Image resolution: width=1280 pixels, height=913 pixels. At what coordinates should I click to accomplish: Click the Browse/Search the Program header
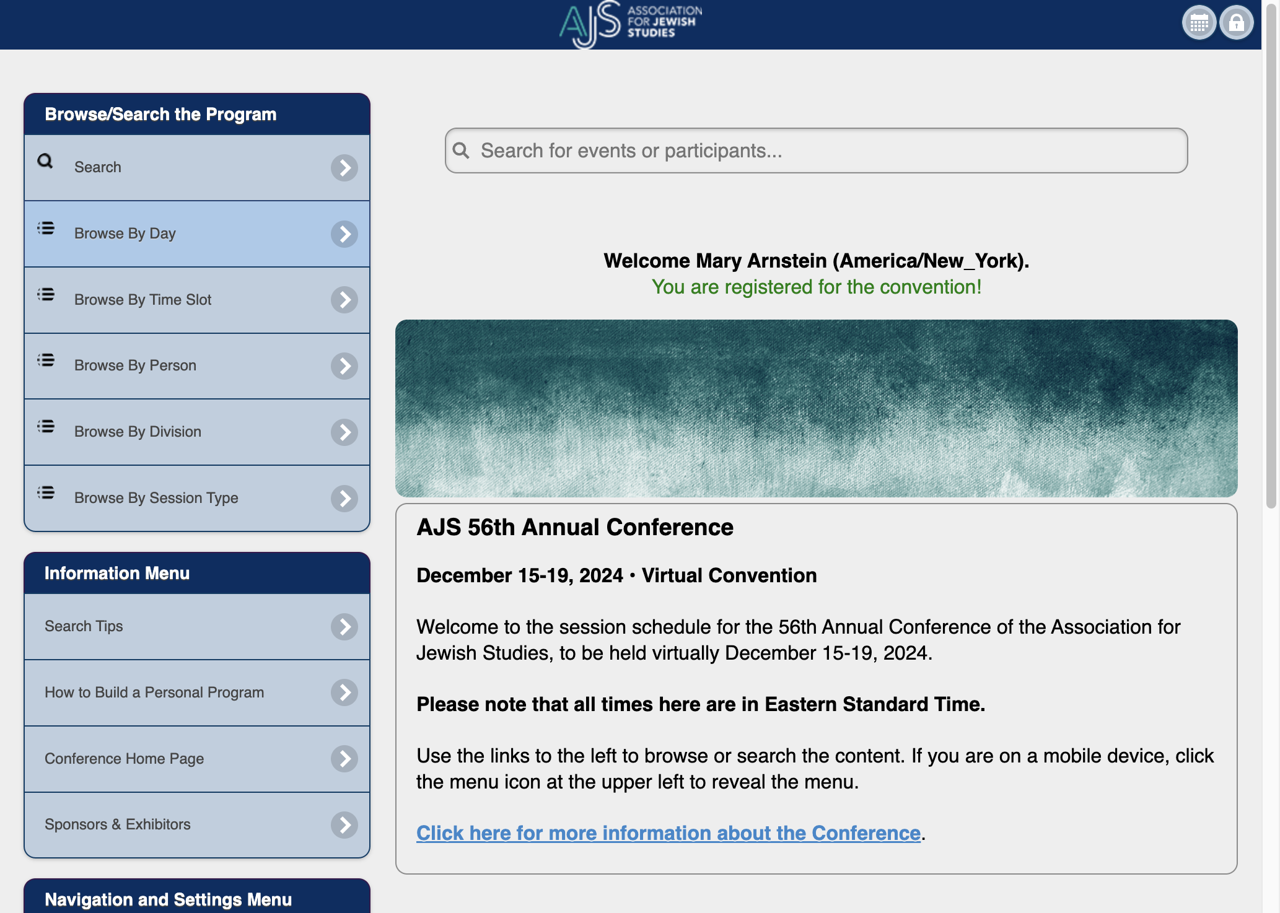197,115
